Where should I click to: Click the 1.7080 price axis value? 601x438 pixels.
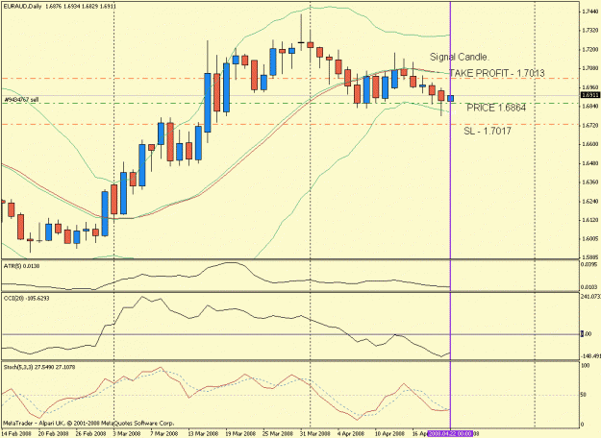[x=589, y=68]
